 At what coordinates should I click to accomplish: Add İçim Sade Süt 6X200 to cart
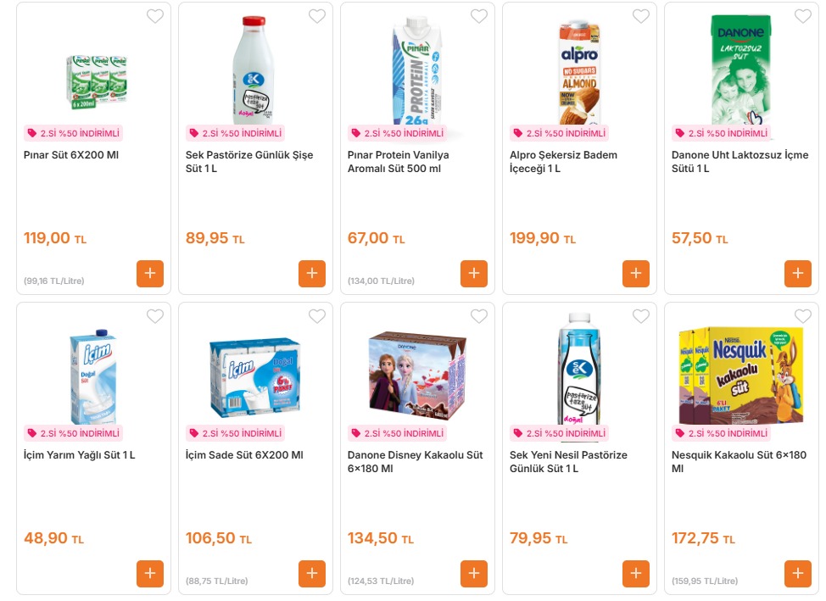(312, 574)
